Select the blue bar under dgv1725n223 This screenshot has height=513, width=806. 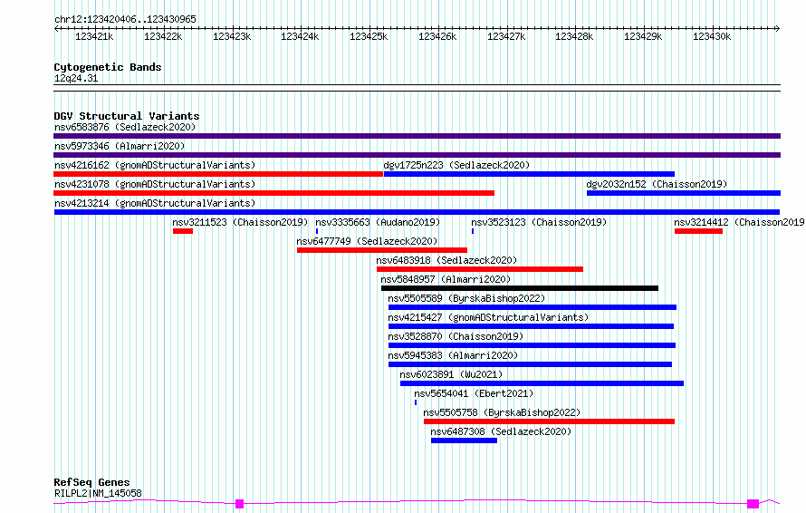[x=529, y=174]
